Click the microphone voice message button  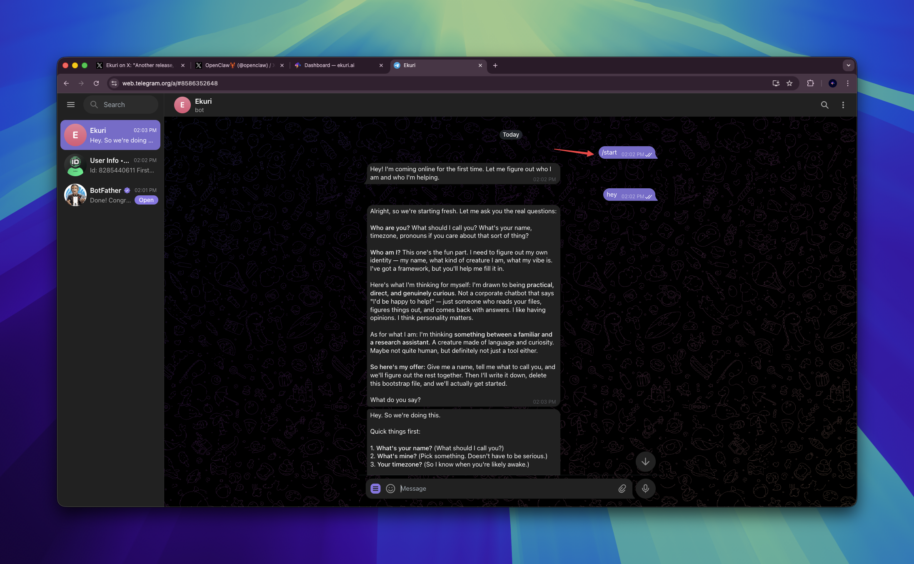pyautogui.click(x=645, y=489)
